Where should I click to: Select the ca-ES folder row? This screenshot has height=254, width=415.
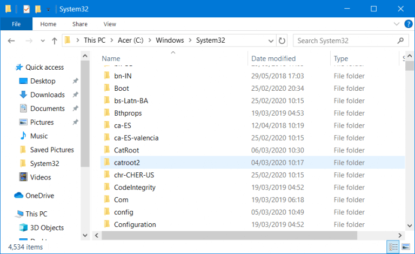click(x=252, y=125)
